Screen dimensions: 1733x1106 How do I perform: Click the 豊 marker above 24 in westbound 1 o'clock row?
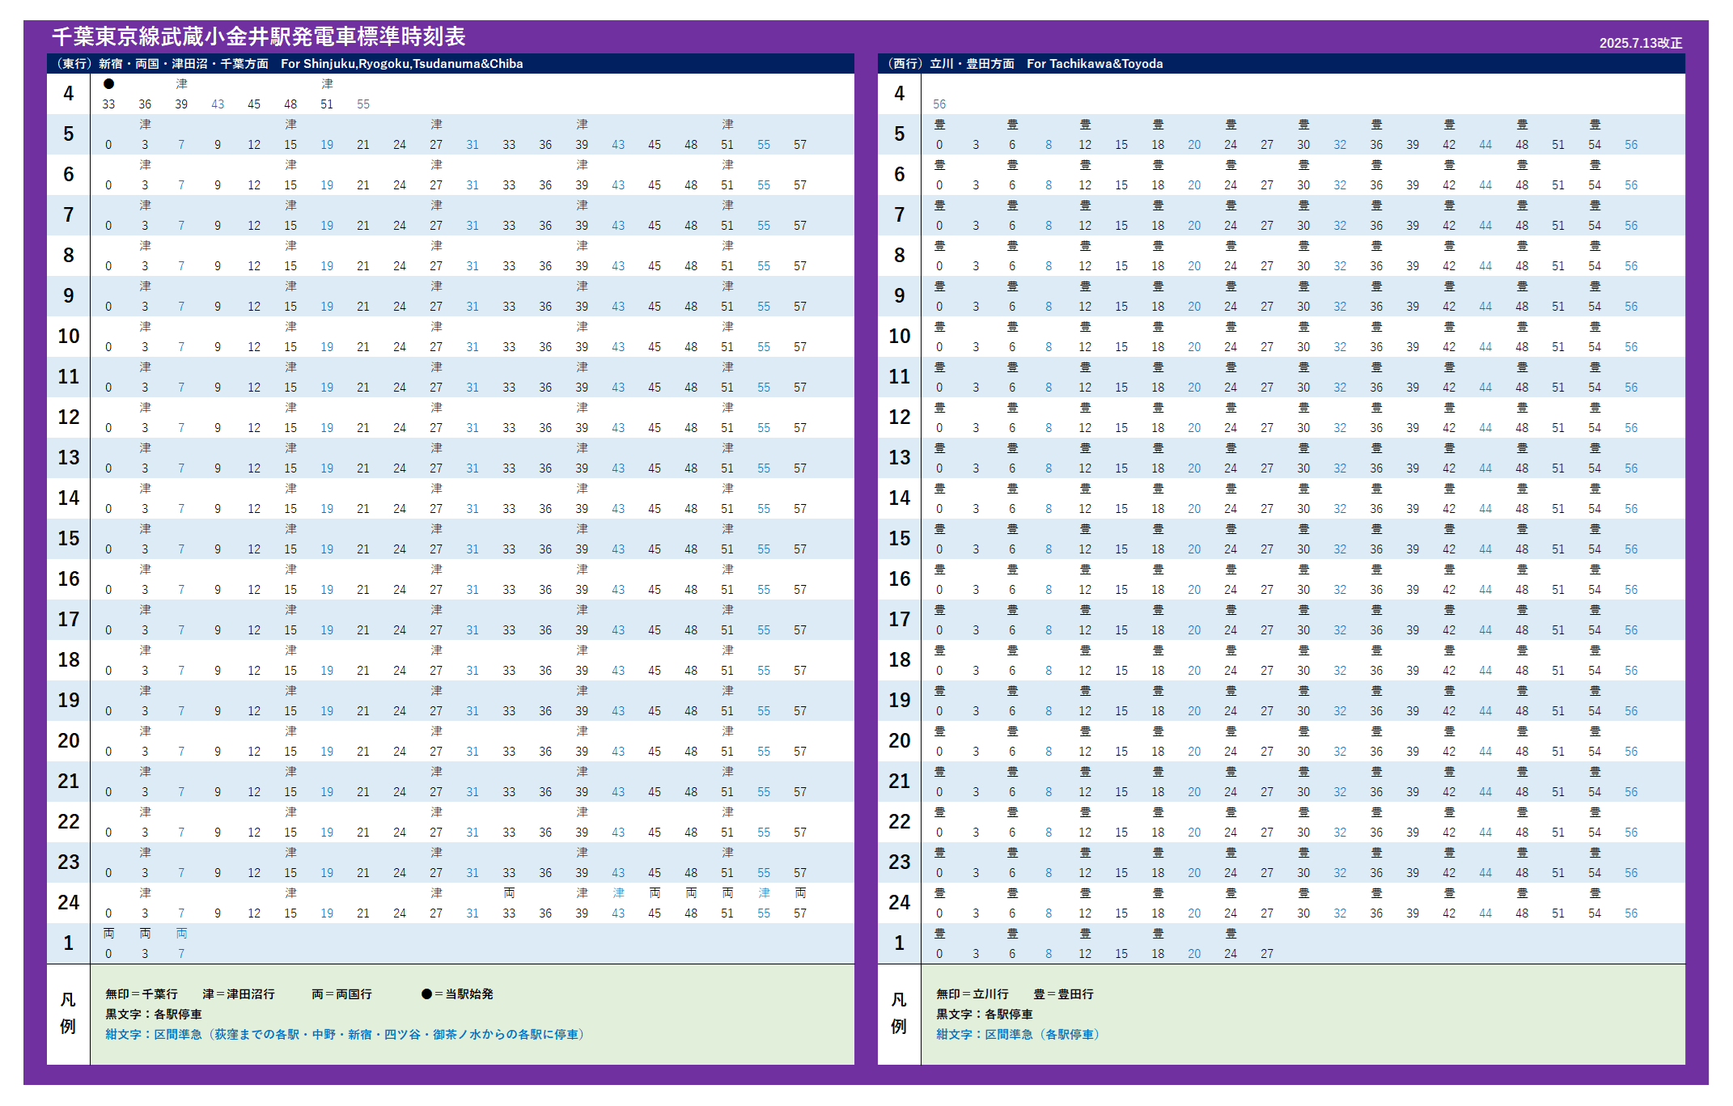point(1231,934)
